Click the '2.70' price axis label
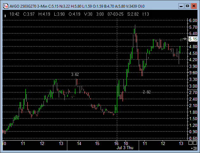The width and height of the screenshot is (200, 153). (x=193, y=92)
